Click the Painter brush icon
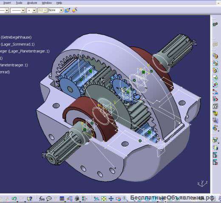The width and height of the screenshot is (221, 203). point(67,10)
